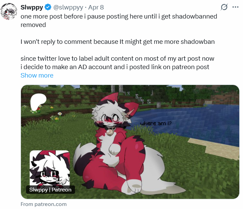
Task: Click the blue lake water in artwork
Action: [186, 121]
